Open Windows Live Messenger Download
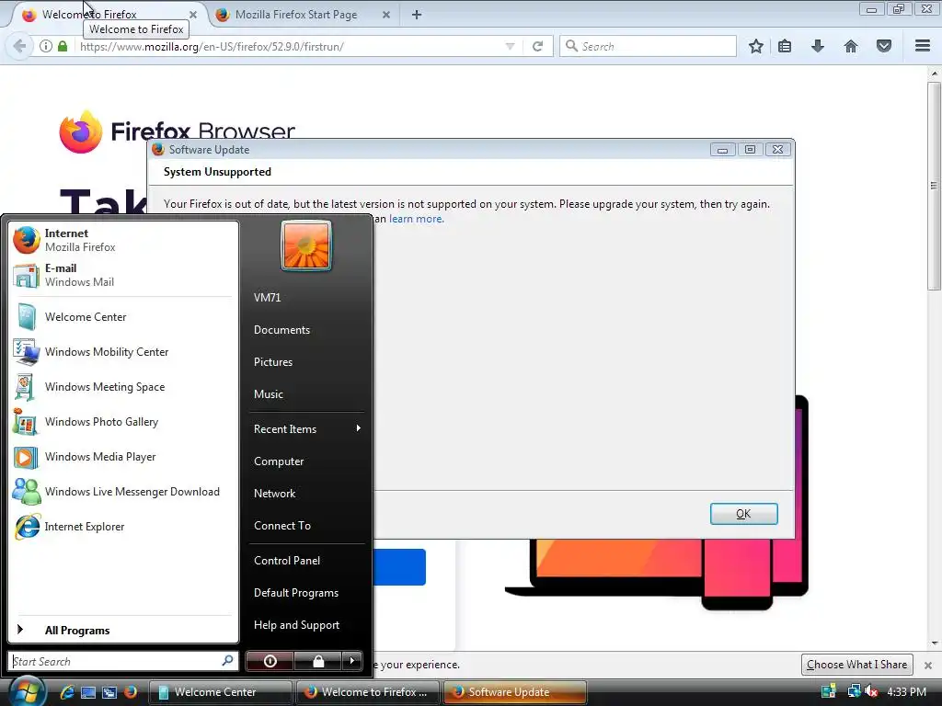The width and height of the screenshot is (942, 706). [x=122, y=492]
